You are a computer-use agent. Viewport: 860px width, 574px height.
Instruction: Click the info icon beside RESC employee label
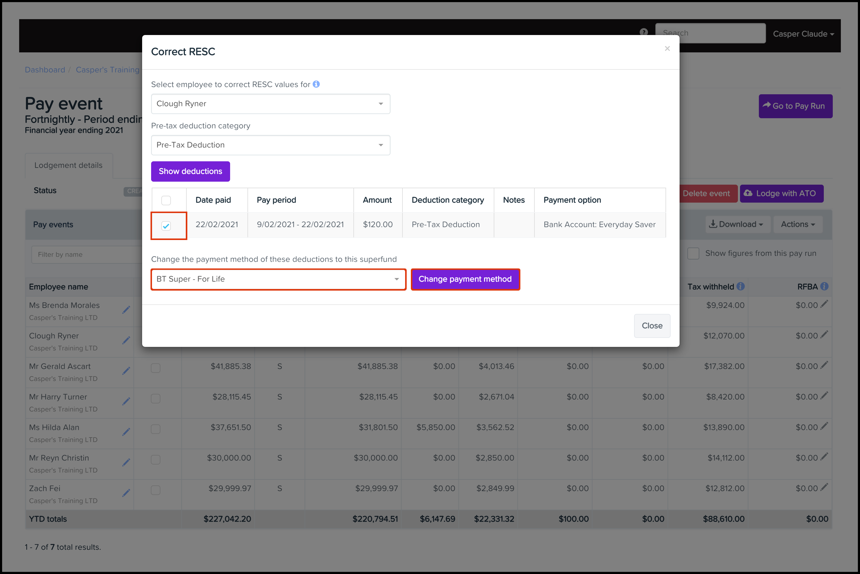click(x=316, y=84)
